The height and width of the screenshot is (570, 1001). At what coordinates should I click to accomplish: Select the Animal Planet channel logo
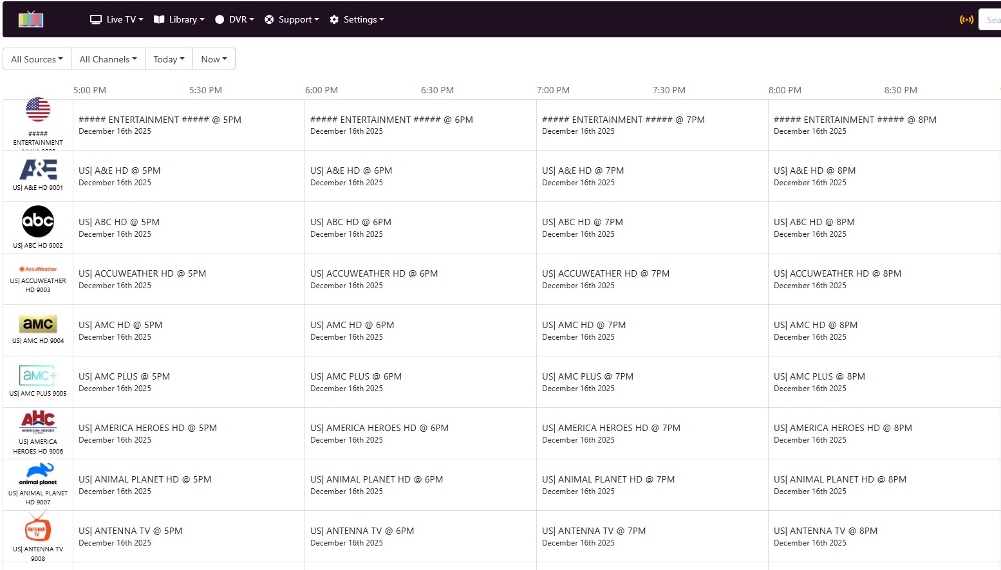point(38,473)
